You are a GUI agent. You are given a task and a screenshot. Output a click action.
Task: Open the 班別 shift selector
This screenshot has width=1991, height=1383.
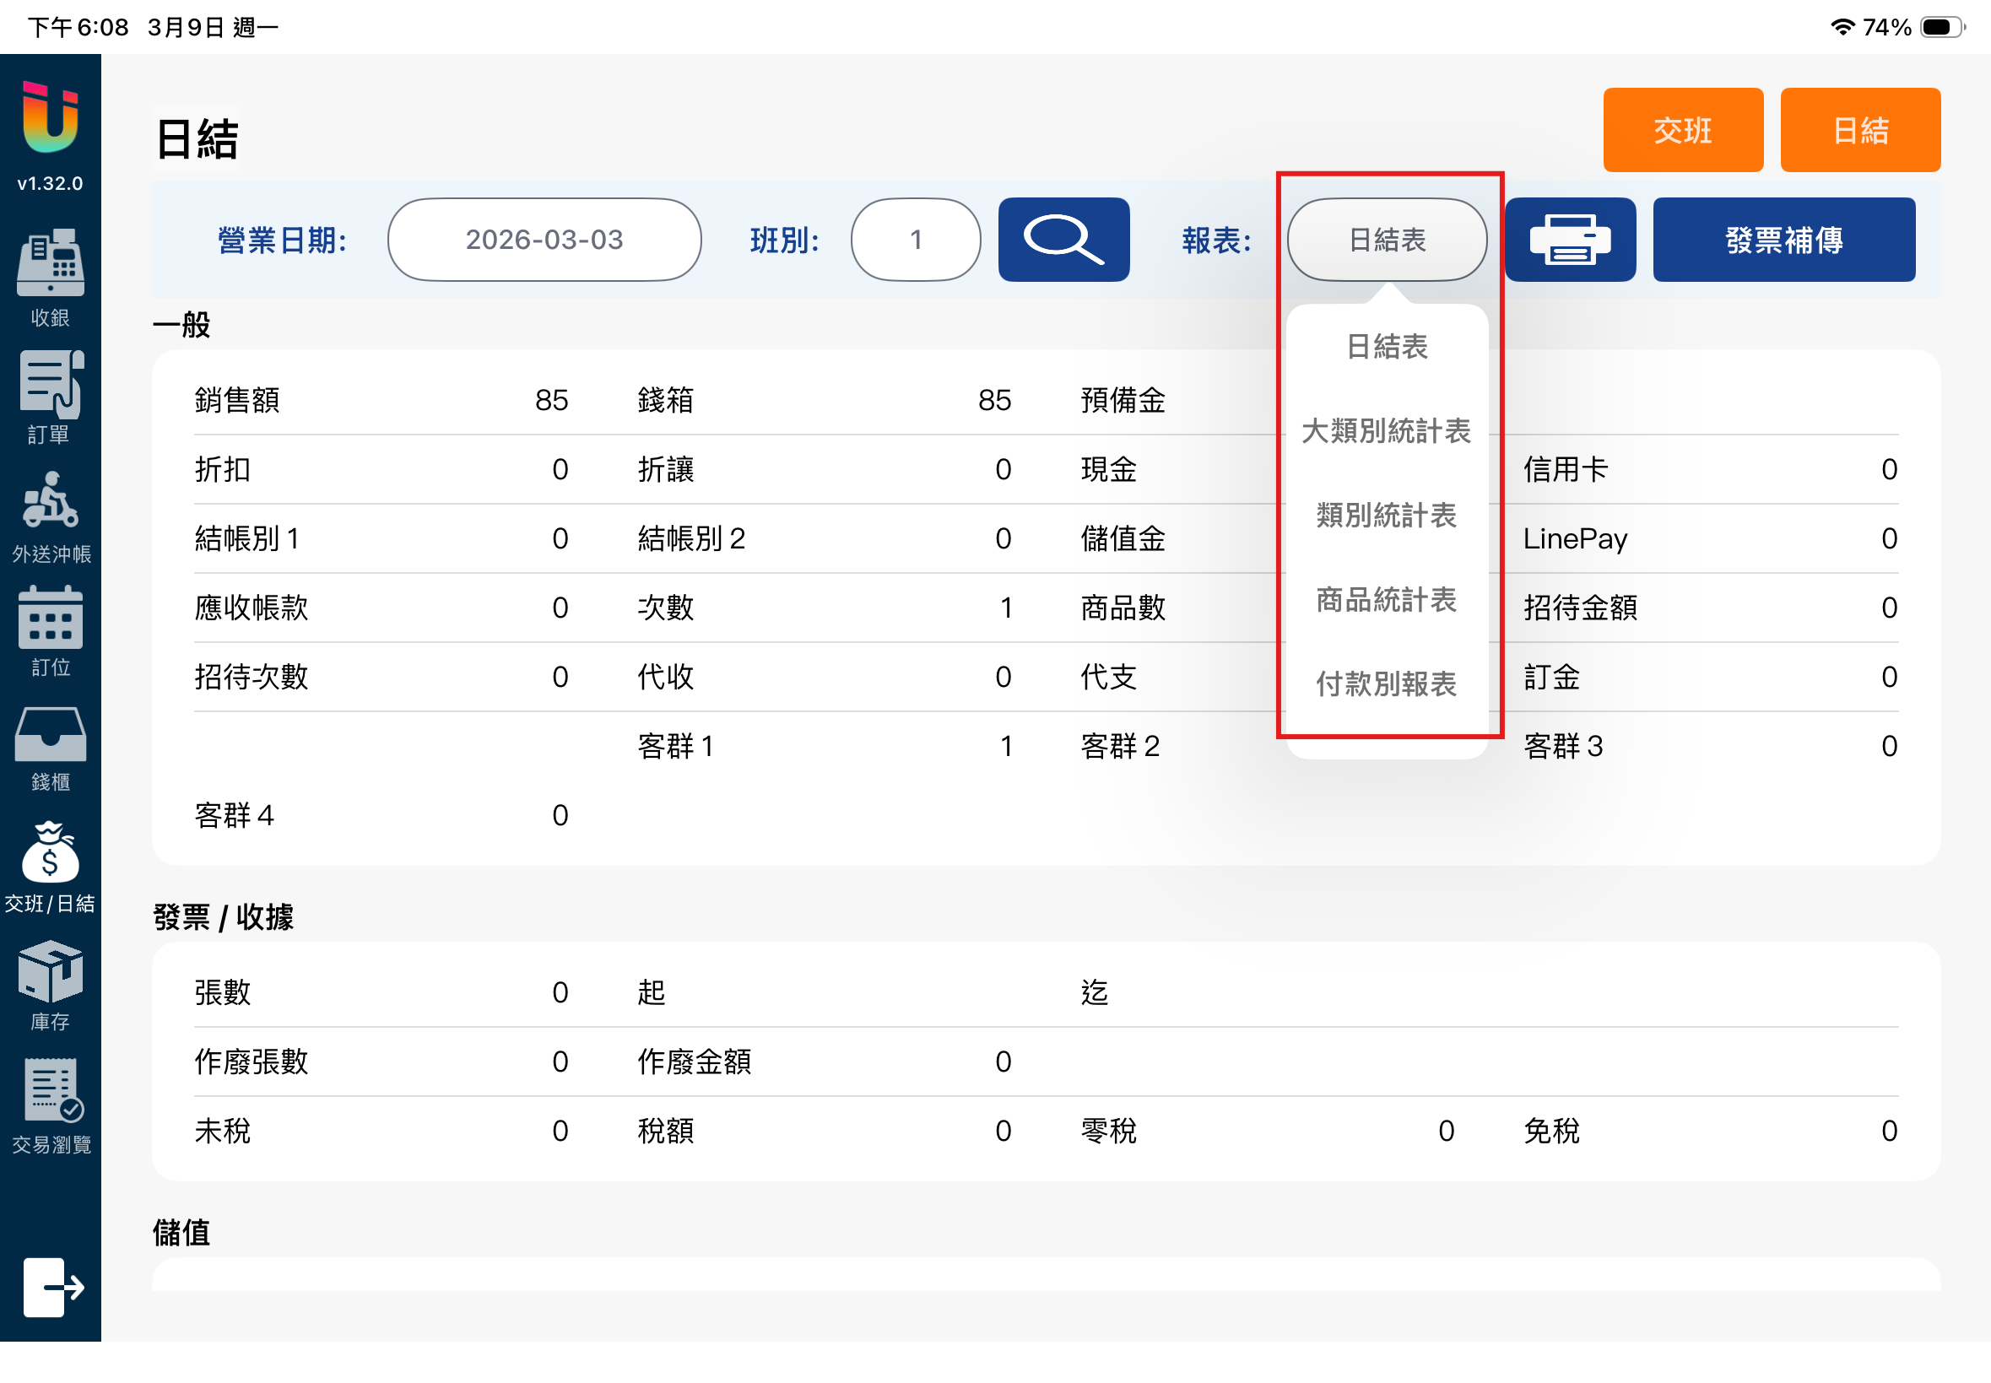pyautogui.click(x=916, y=240)
